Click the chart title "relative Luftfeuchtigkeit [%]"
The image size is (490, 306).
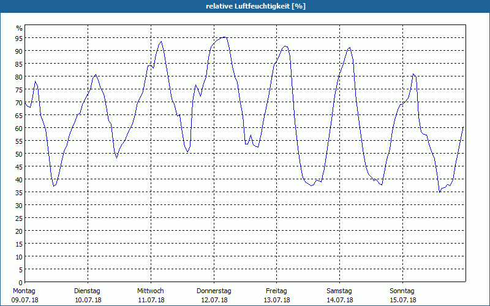click(x=255, y=6)
